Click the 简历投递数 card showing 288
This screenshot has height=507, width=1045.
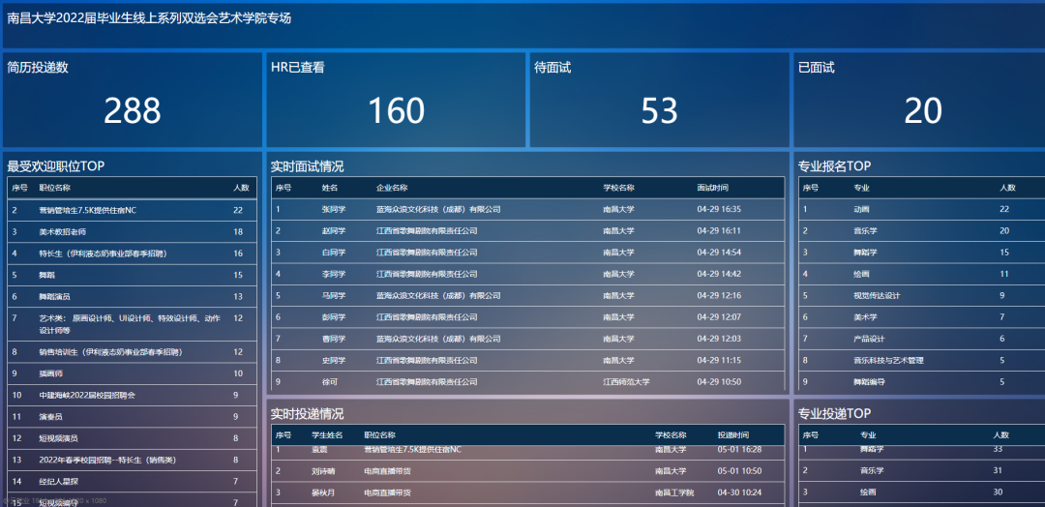click(132, 101)
